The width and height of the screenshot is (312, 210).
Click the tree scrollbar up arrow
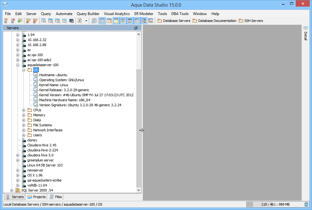point(139,34)
